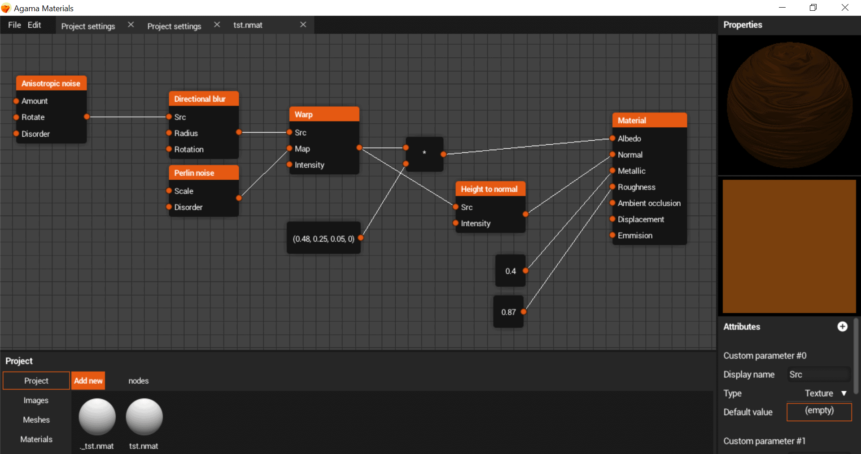
Task: Click the Perlin noise Scale input port
Action: click(169, 191)
